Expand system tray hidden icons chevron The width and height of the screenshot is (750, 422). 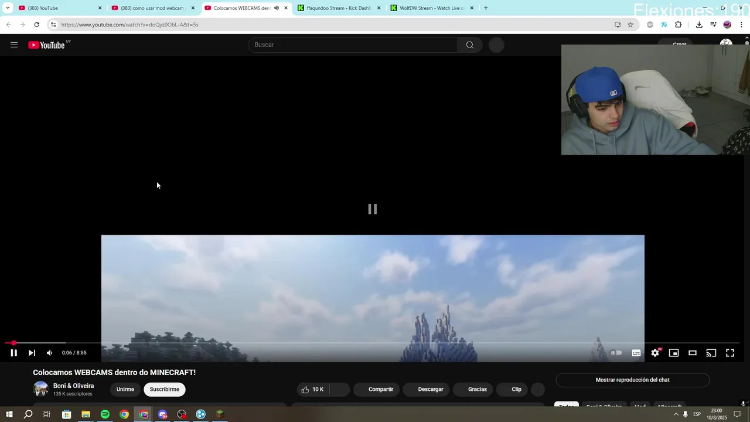click(x=676, y=414)
